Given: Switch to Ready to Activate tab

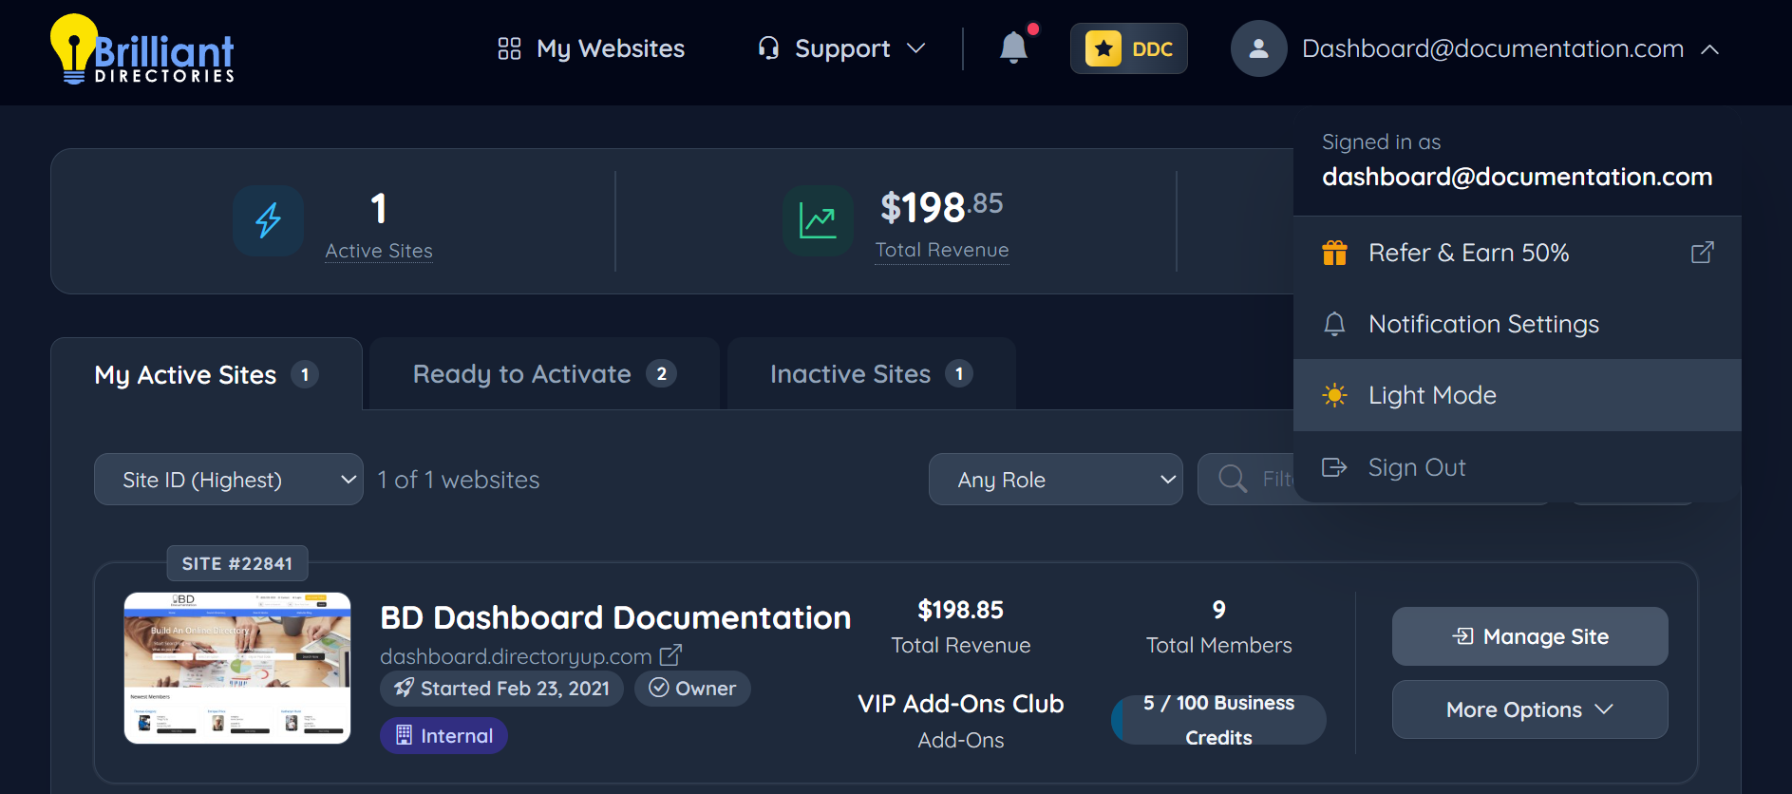Looking at the screenshot, I should 544,374.
